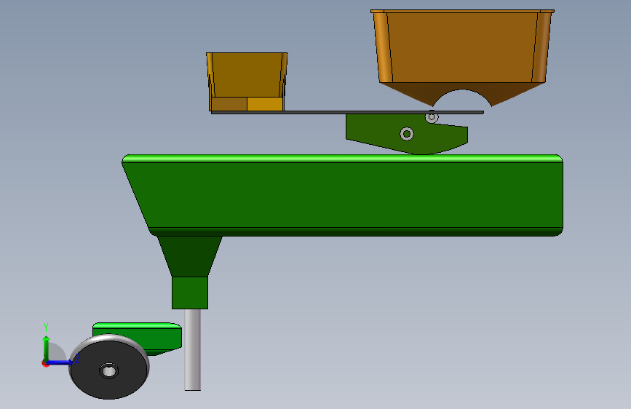The image size is (631, 409).
Task: Pick the bright yellow panel on small hopper base
Action: [265, 104]
